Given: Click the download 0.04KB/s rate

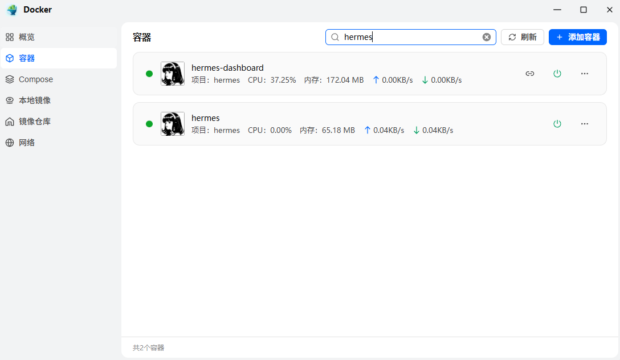Looking at the screenshot, I should [433, 130].
